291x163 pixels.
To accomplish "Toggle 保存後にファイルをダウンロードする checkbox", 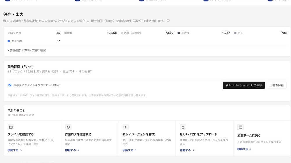I will pyautogui.click(x=10, y=85).
